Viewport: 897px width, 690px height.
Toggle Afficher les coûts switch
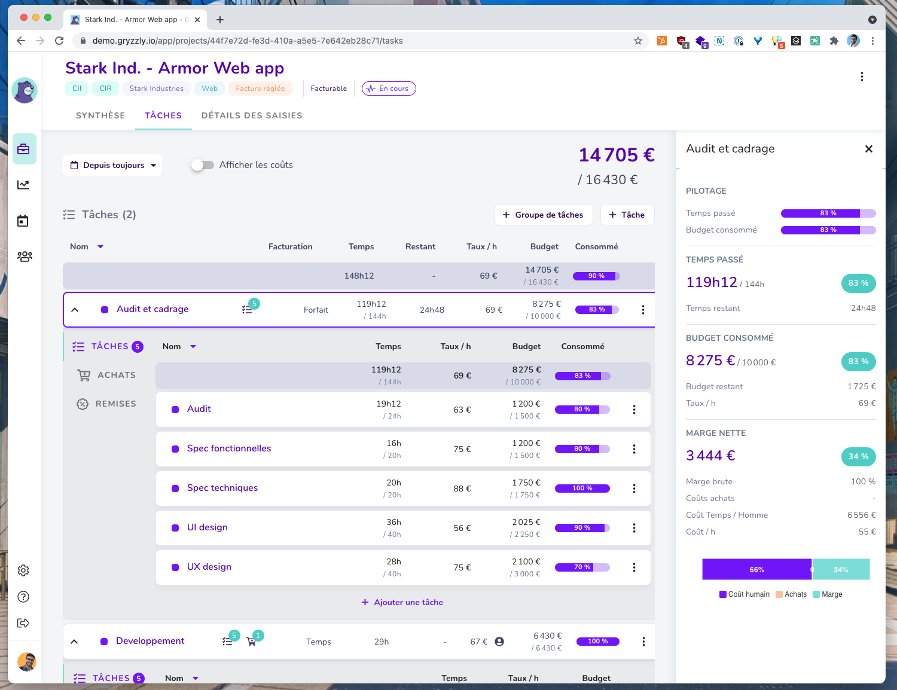pos(203,165)
